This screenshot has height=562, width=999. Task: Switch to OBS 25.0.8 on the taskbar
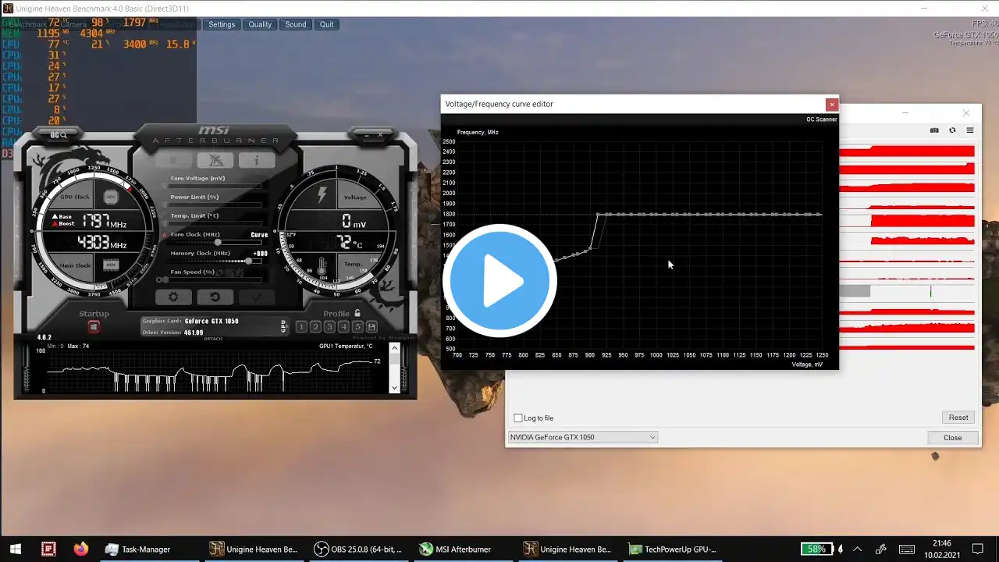point(358,549)
